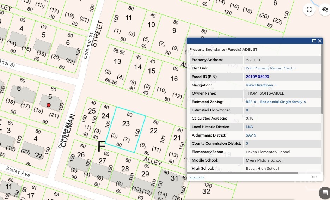Click Zoom to link in popup
This screenshot has width=330, height=200.
(197, 177)
